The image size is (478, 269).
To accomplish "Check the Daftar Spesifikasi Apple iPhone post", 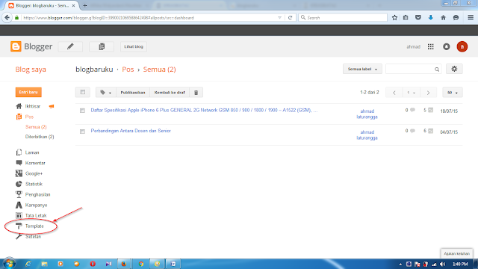I will (82, 111).
